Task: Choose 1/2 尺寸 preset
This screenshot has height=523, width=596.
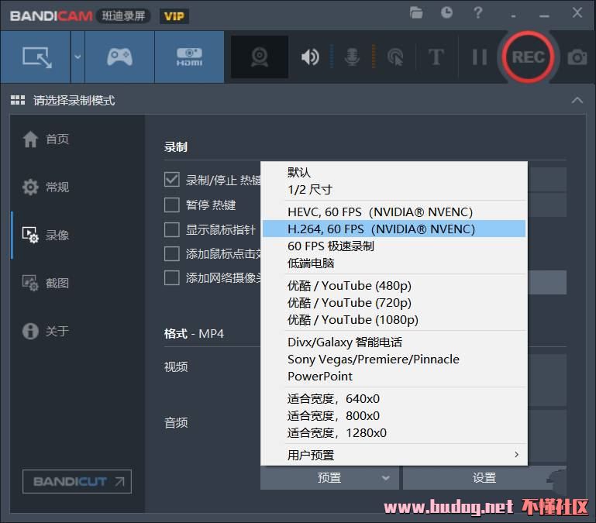Action: click(394, 190)
